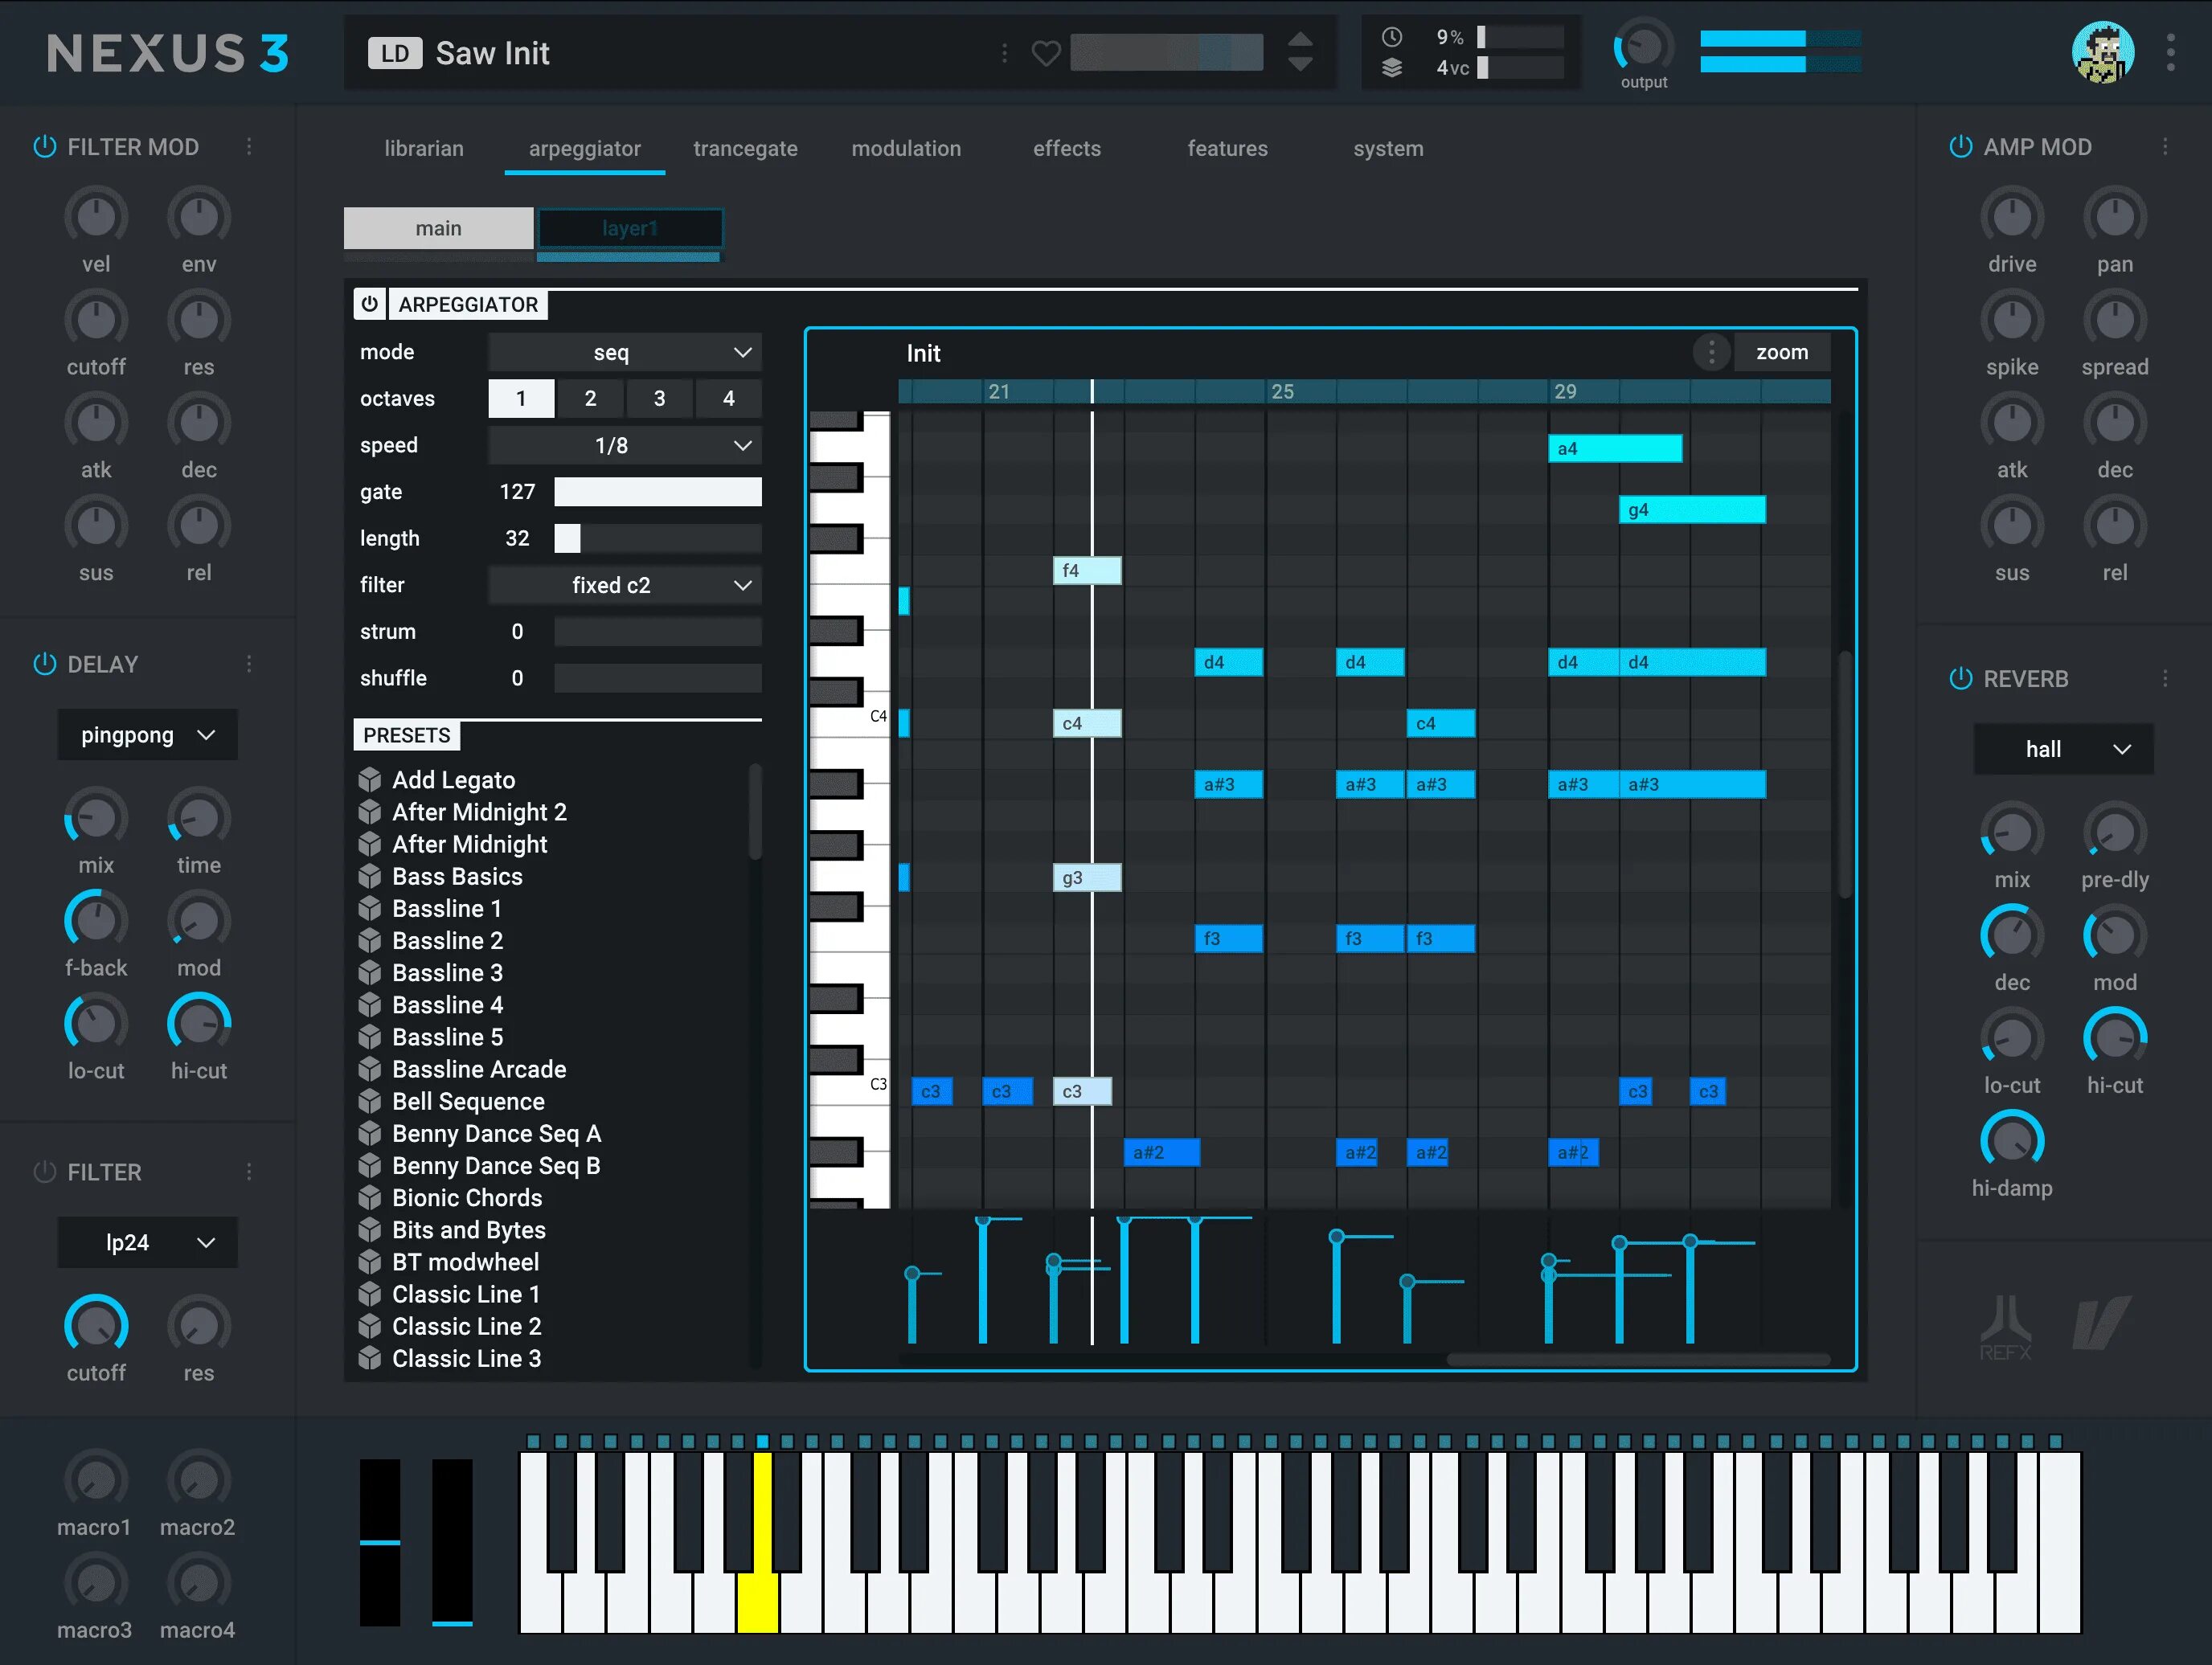
Task: Toggle the DELAY power button
Action: [x=45, y=664]
